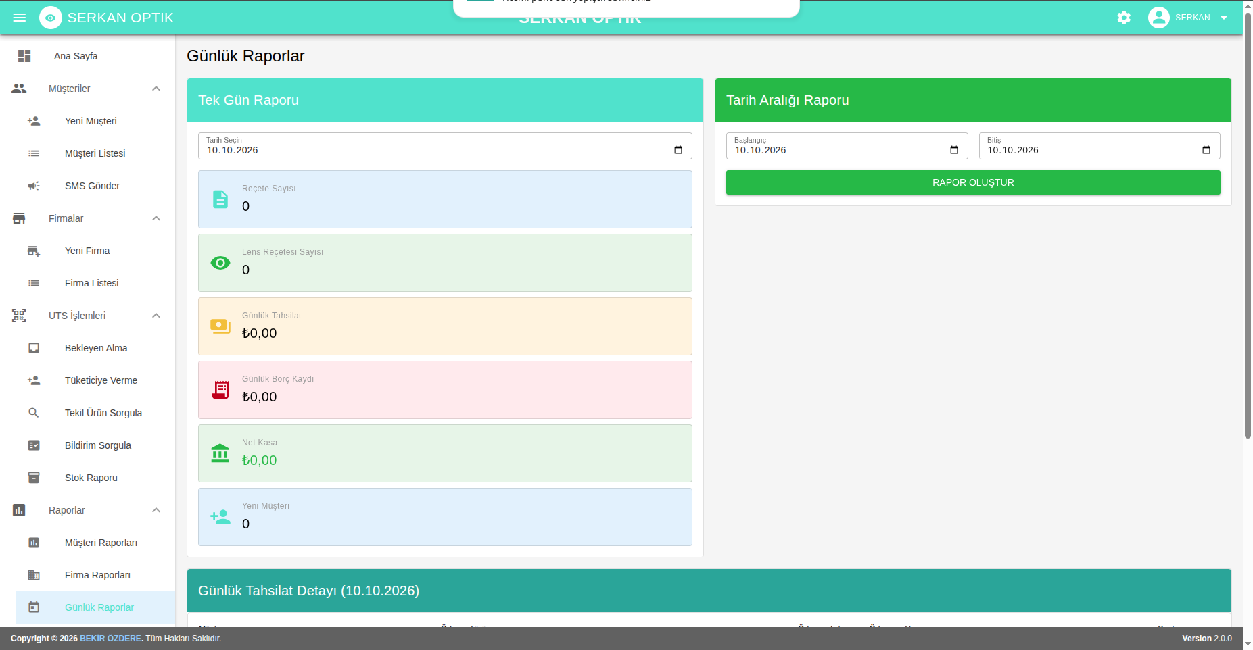This screenshot has height=650, width=1253.
Task: Click the Başlangıç date field
Action: point(847,146)
